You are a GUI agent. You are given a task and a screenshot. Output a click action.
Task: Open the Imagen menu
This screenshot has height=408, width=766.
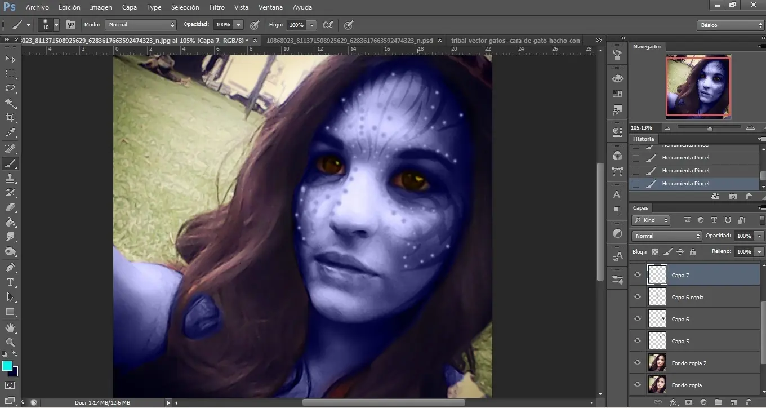click(x=101, y=7)
